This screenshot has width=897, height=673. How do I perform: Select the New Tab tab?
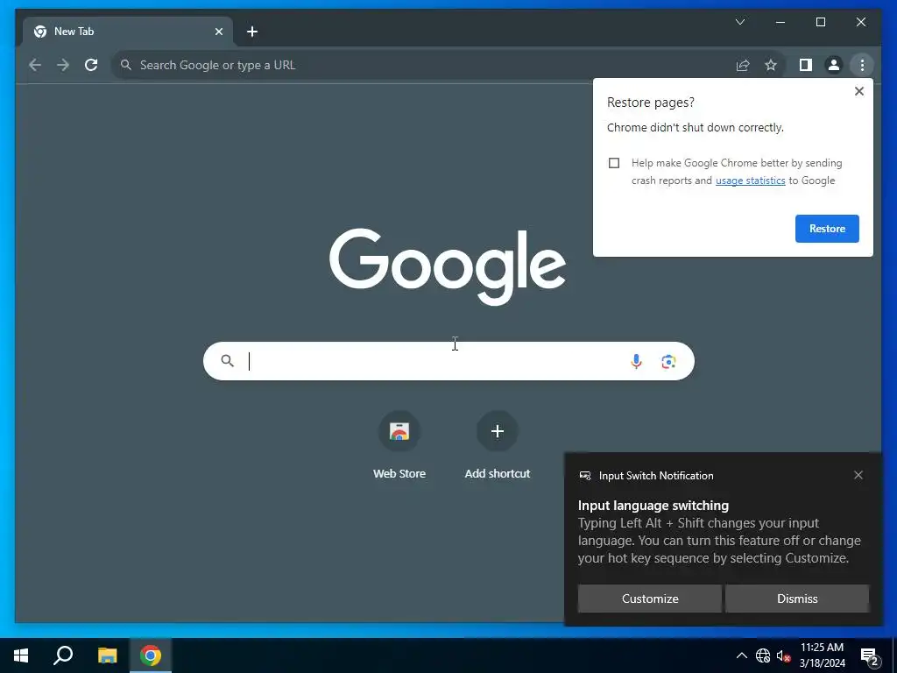click(128, 32)
